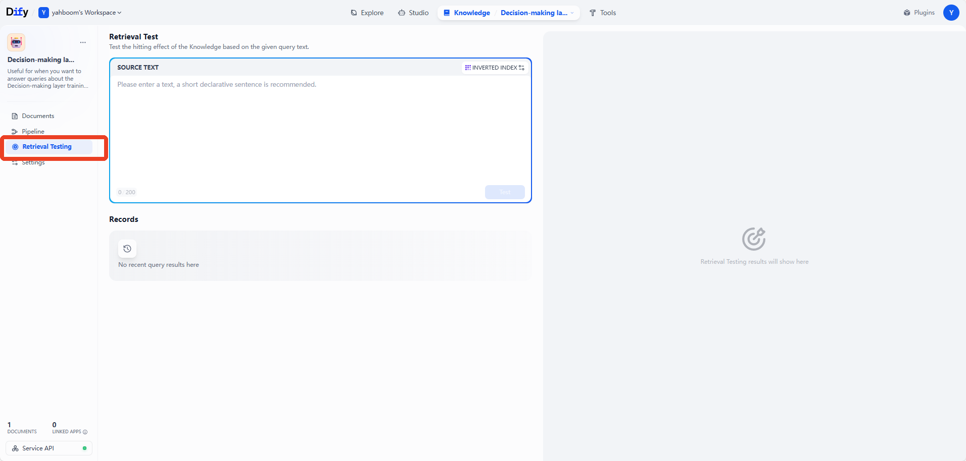The width and height of the screenshot is (966, 461).
Task: Click the '0 / 200' character counter
Action: (x=126, y=192)
